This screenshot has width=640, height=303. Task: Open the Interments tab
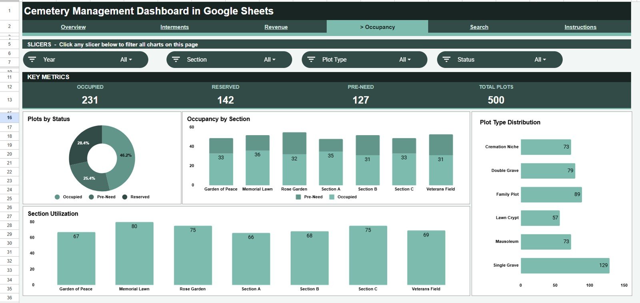click(174, 27)
